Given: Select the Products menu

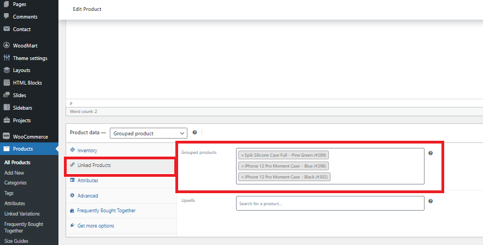Looking at the screenshot, I should point(29,148).
